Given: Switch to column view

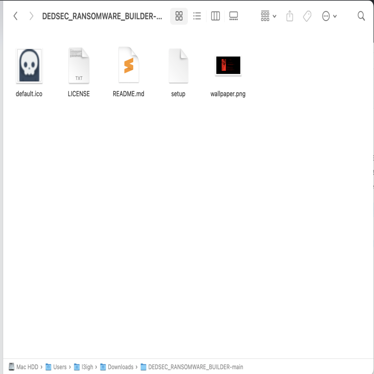Looking at the screenshot, I should 216,16.
